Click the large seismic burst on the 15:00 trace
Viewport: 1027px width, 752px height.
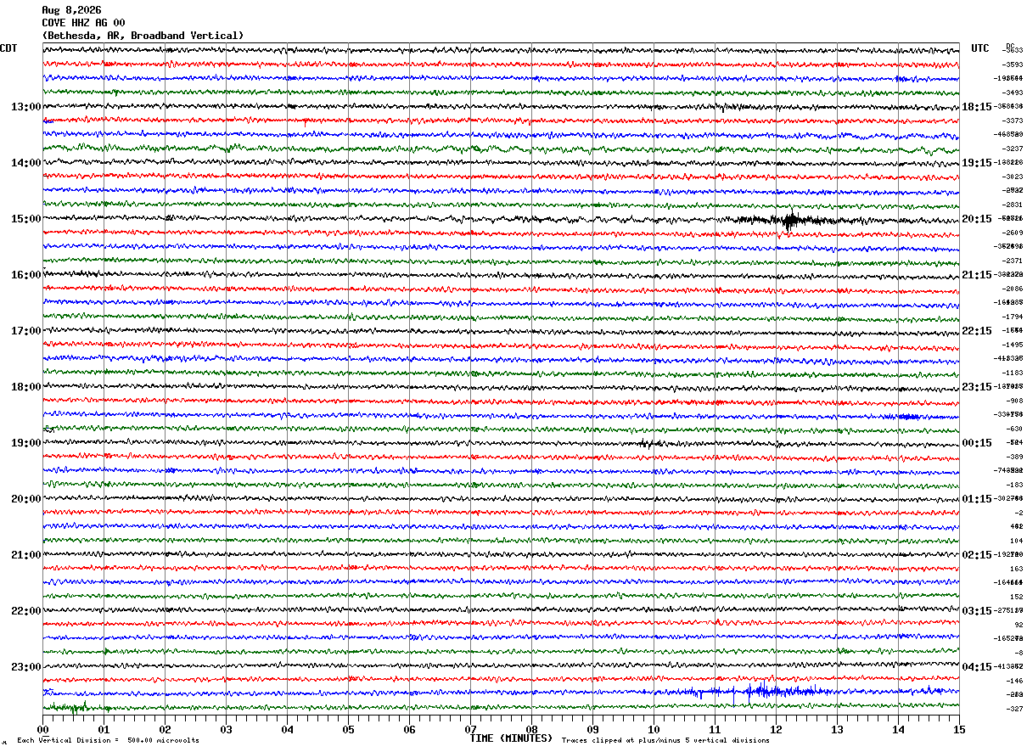789,220
